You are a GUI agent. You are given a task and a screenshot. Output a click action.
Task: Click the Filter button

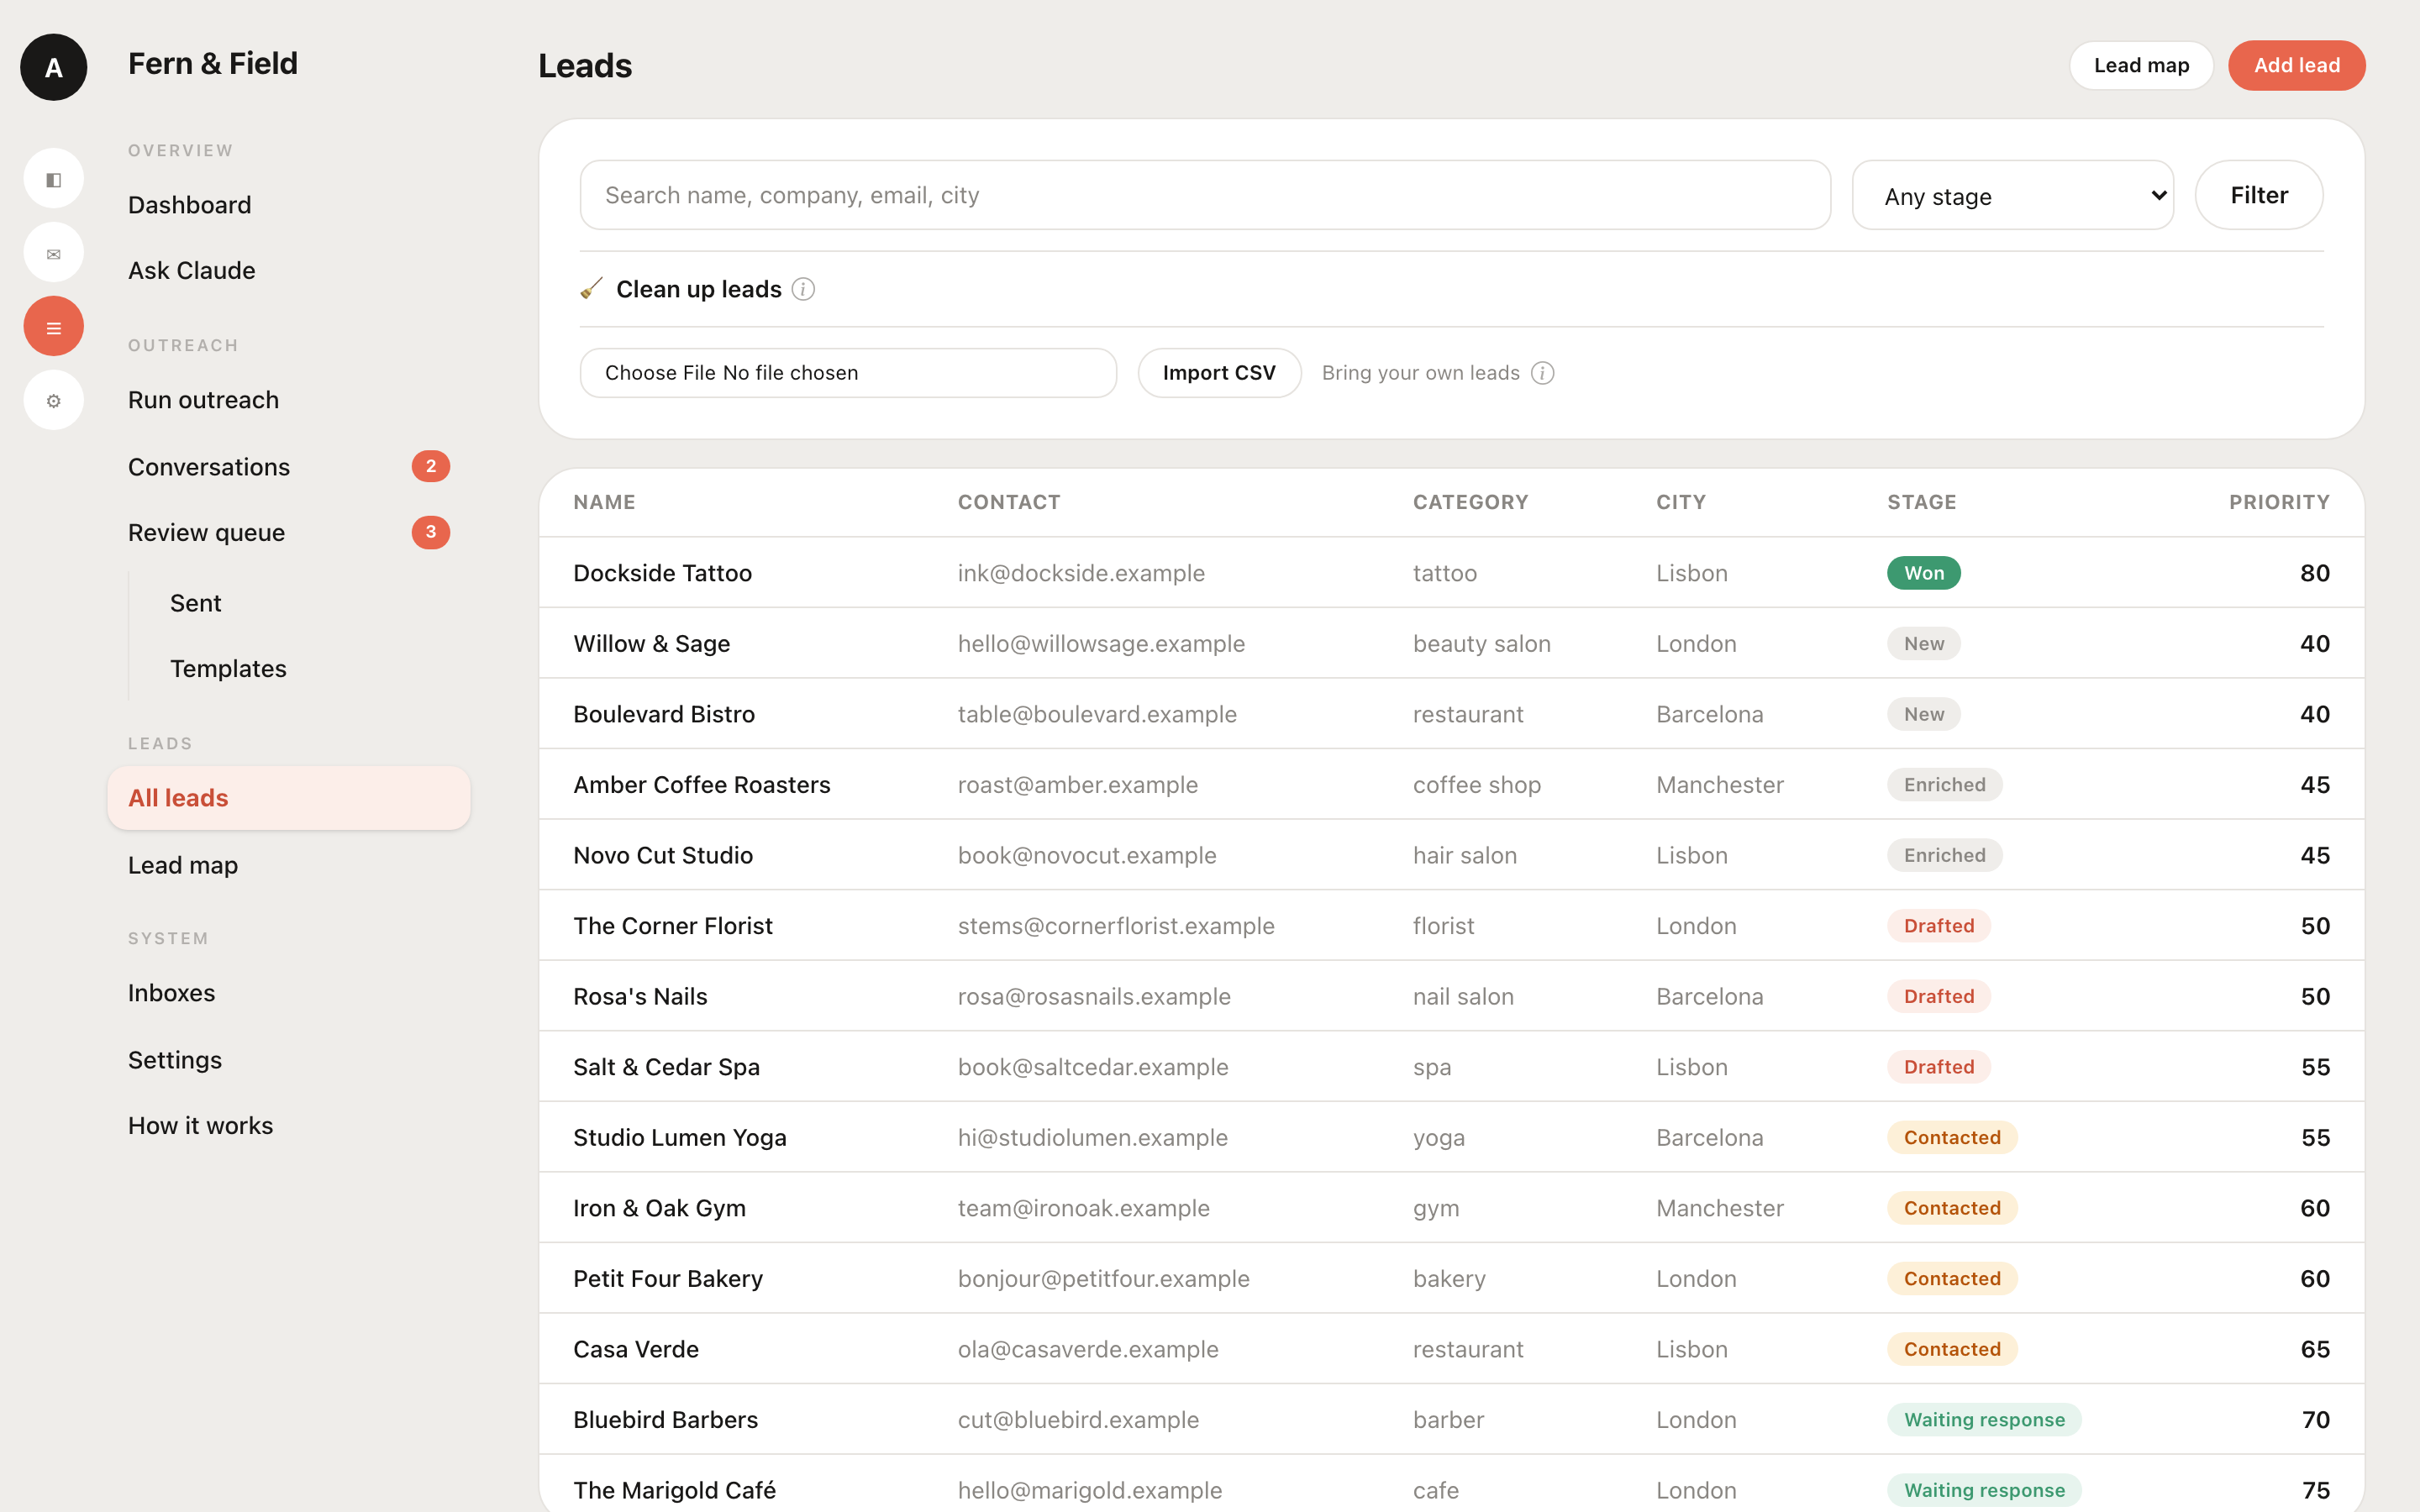click(x=2259, y=195)
